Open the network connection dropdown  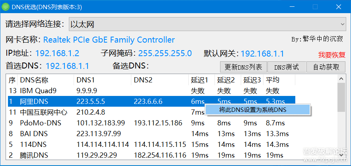coord(207,24)
